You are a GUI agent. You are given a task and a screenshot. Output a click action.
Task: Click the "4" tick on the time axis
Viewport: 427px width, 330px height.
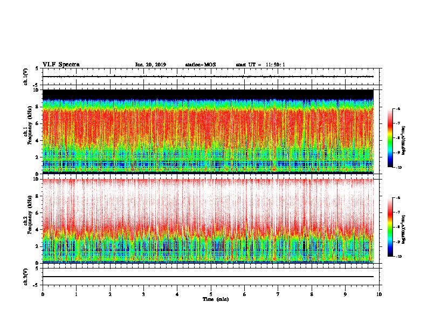(x=177, y=294)
